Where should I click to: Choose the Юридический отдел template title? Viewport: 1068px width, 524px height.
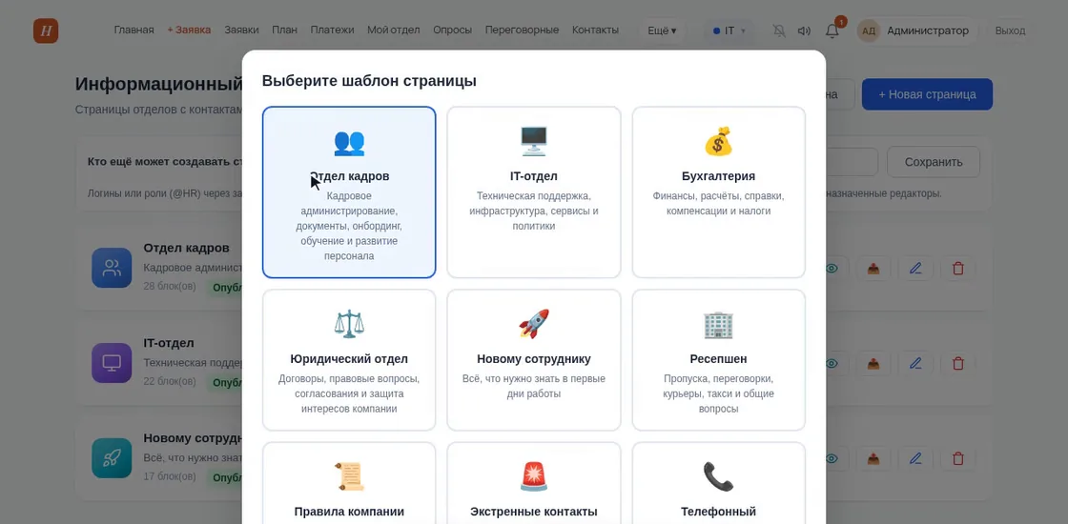click(x=349, y=358)
